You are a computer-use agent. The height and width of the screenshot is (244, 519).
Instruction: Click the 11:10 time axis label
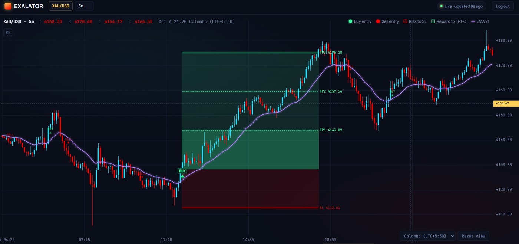[x=166, y=240]
